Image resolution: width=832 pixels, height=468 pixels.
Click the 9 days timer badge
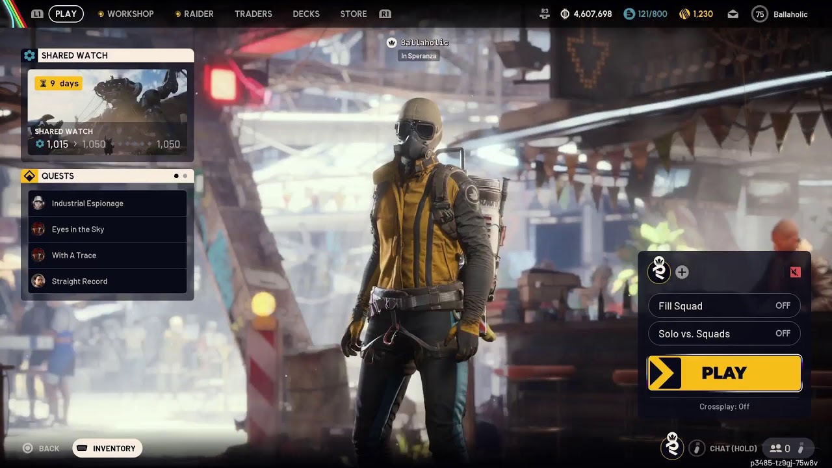coord(58,83)
